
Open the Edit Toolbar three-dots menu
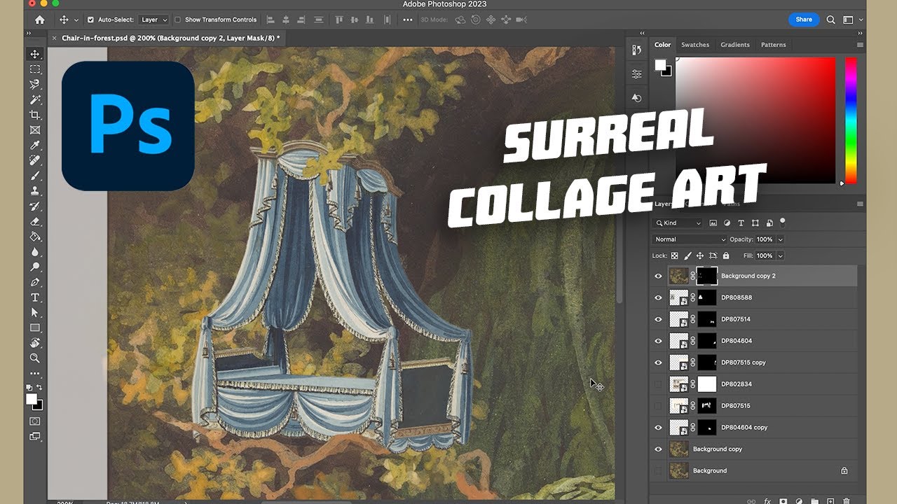coord(35,373)
